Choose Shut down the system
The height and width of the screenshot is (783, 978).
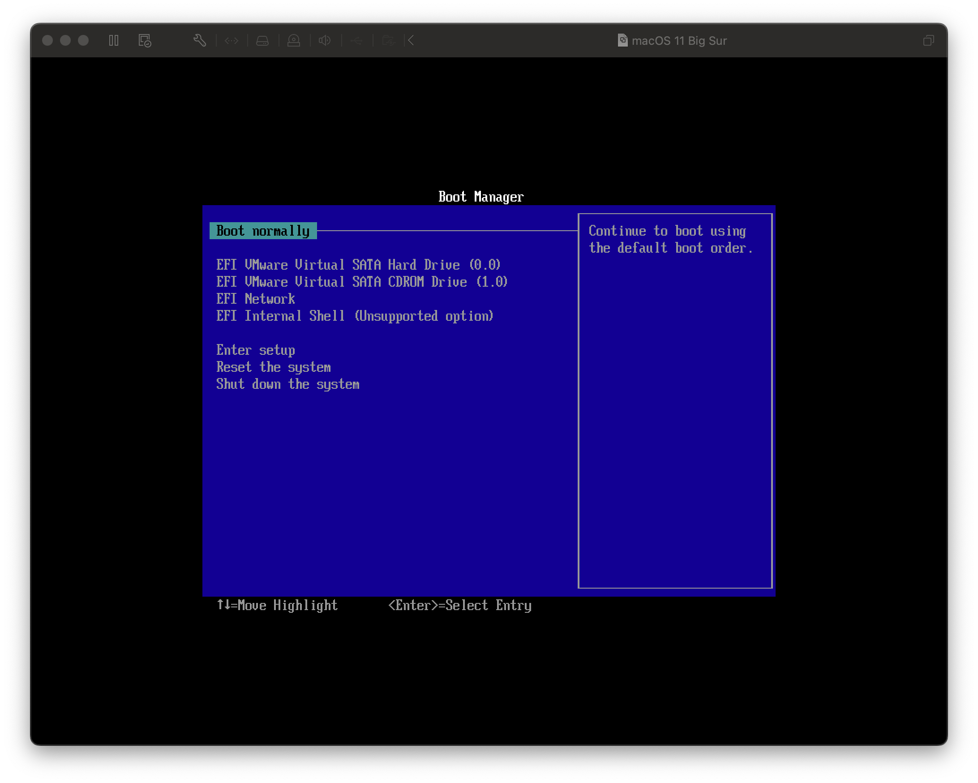point(288,385)
